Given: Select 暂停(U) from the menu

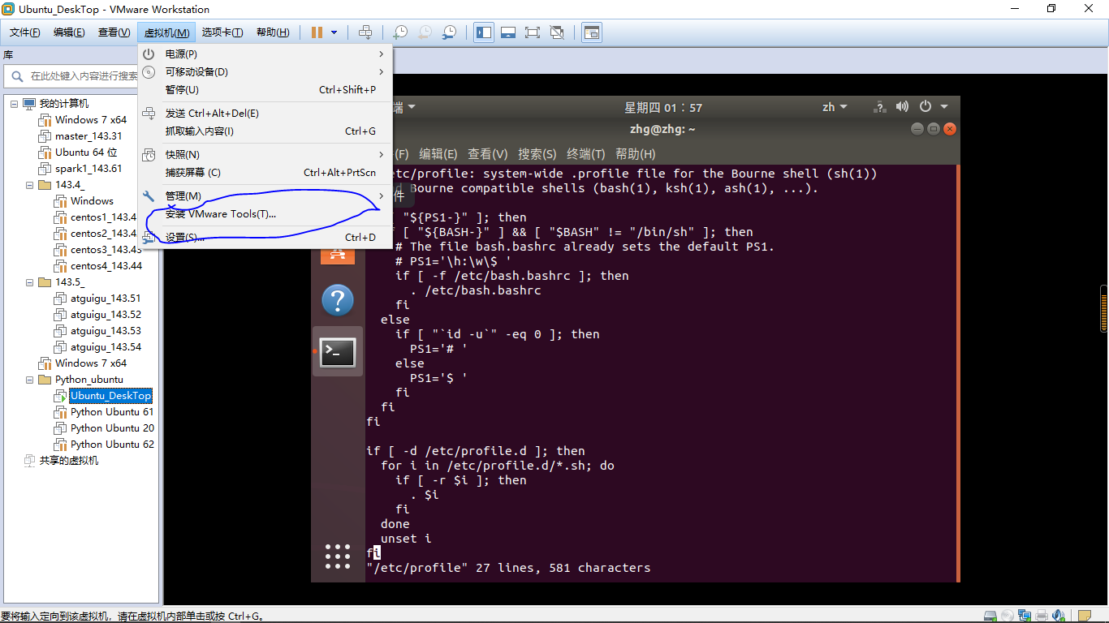Looking at the screenshot, I should click(265, 90).
